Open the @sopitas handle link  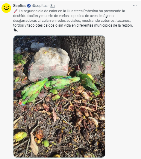40,6
